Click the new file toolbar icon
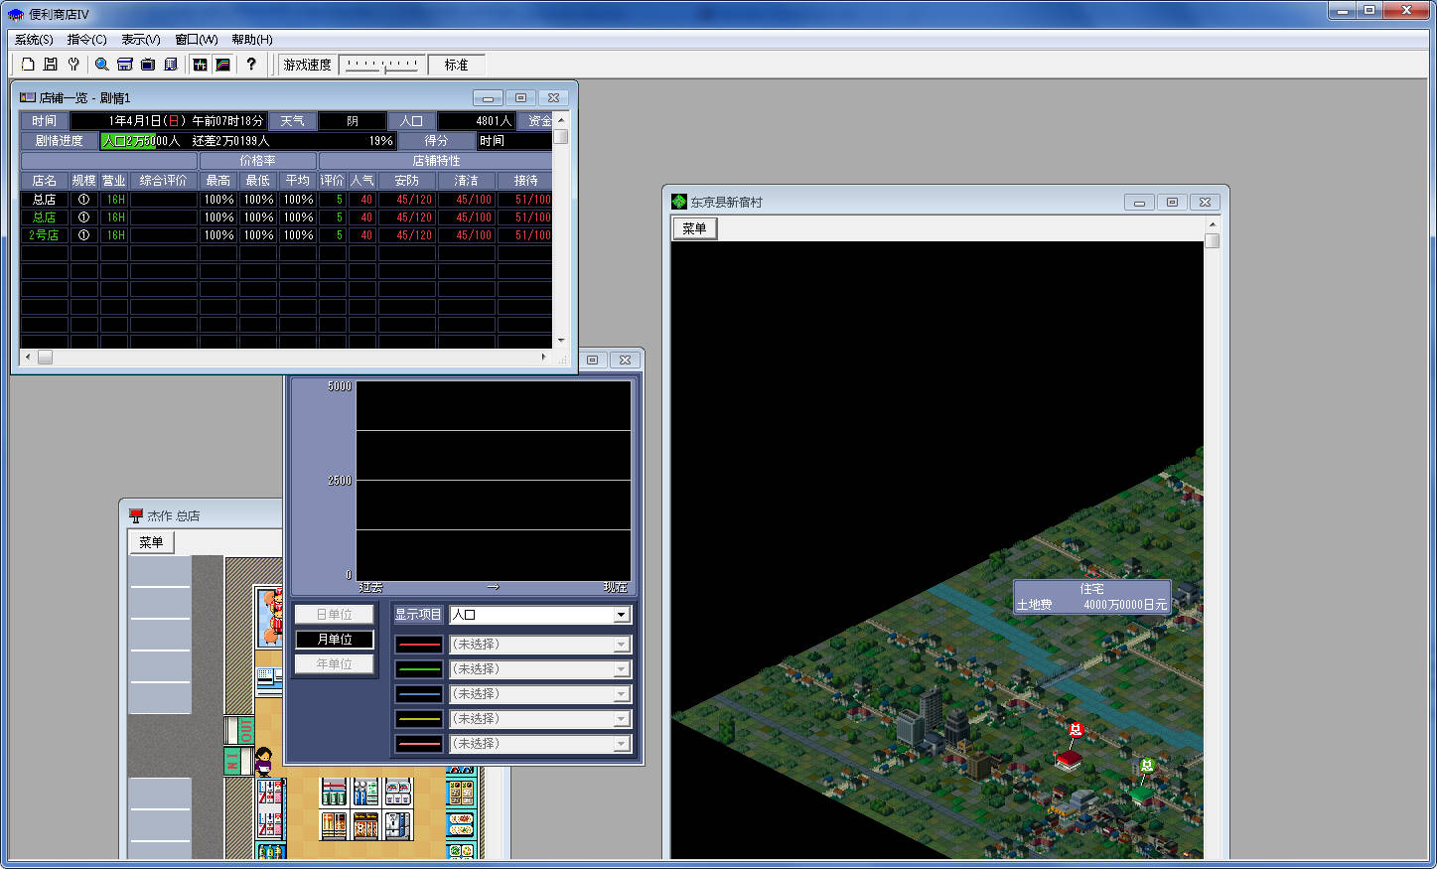This screenshot has height=869, width=1437. pyautogui.click(x=28, y=65)
